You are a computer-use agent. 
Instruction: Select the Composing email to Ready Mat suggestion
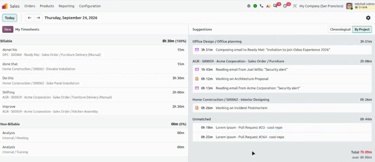coord(282,50)
